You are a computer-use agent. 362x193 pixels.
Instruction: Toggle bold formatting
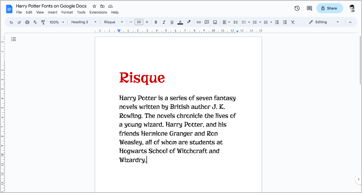click(156, 22)
